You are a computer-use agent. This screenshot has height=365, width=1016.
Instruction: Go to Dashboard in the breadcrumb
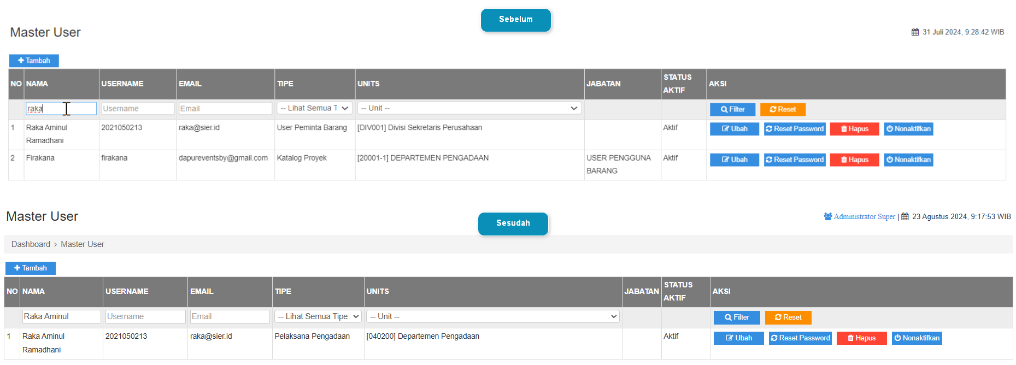(31, 244)
